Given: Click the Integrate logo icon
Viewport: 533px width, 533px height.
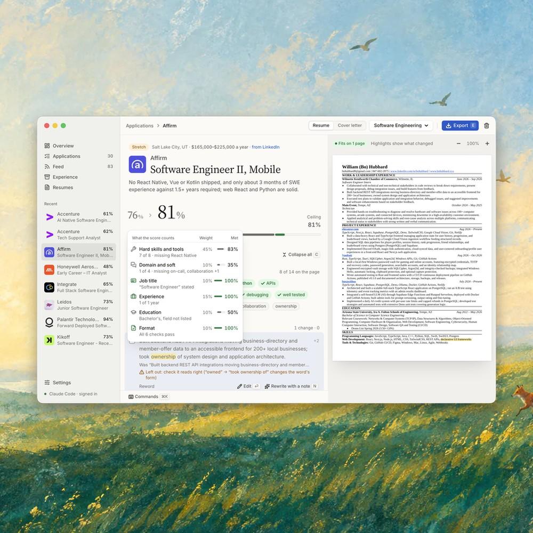Looking at the screenshot, I should pos(49,288).
